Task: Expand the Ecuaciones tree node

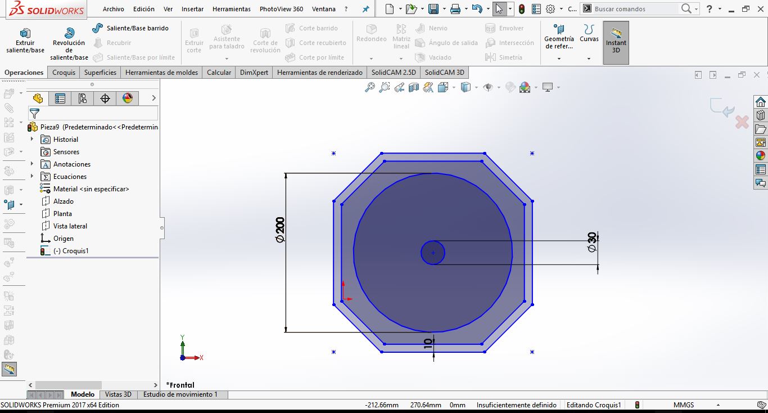Action: tap(32, 177)
